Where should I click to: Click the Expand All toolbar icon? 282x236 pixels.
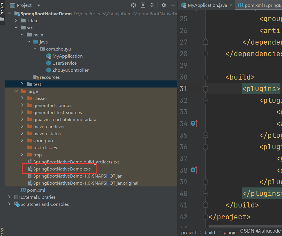pos(143,5)
